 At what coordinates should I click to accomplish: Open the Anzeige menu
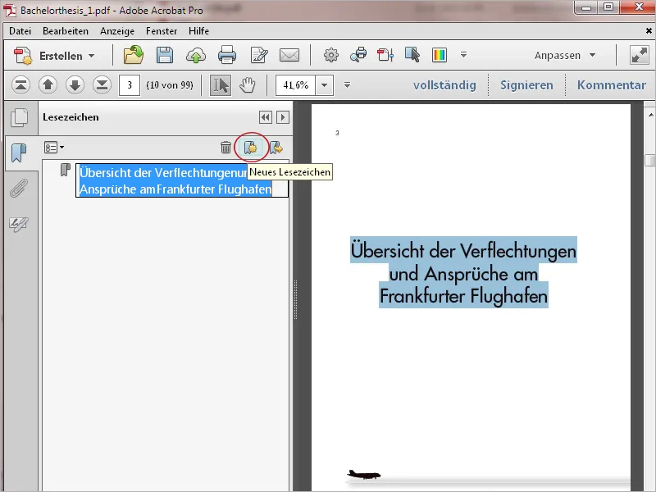[117, 31]
